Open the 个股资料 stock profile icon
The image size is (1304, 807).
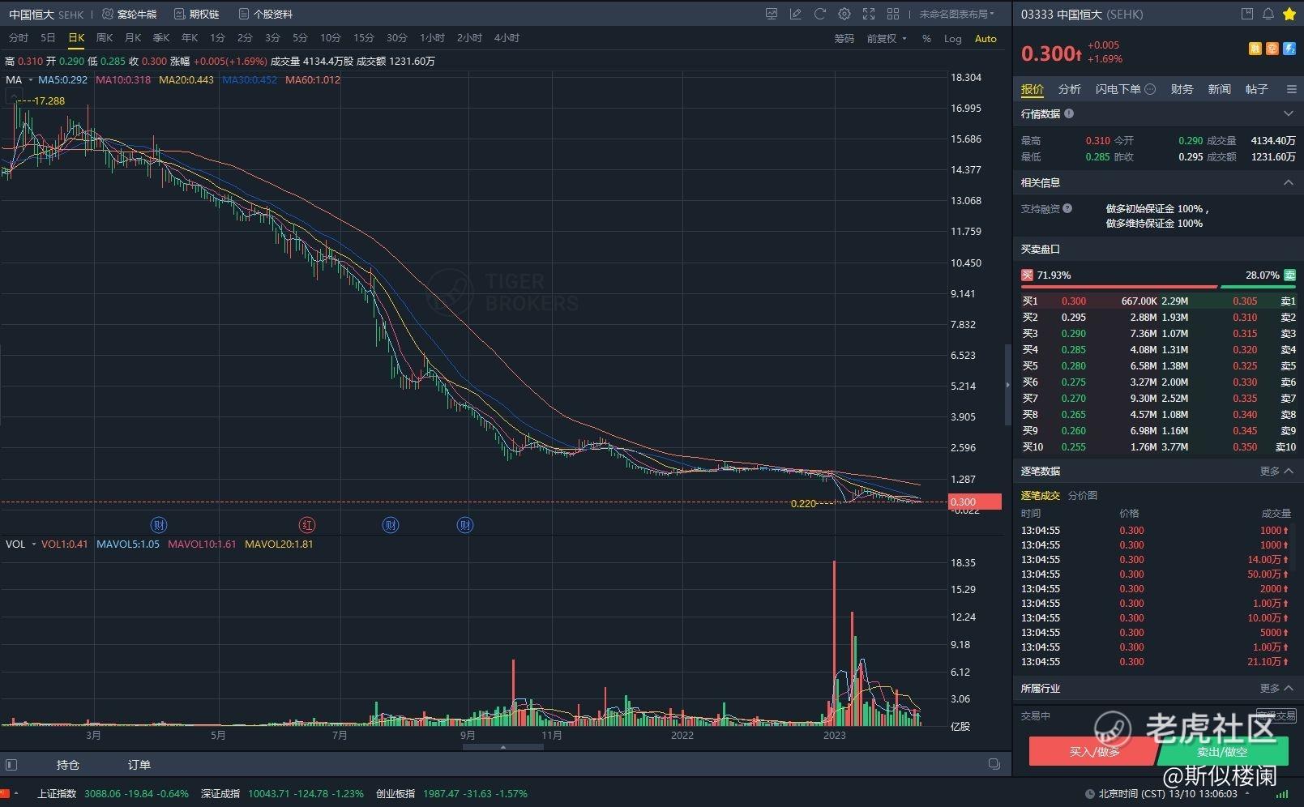coord(243,14)
